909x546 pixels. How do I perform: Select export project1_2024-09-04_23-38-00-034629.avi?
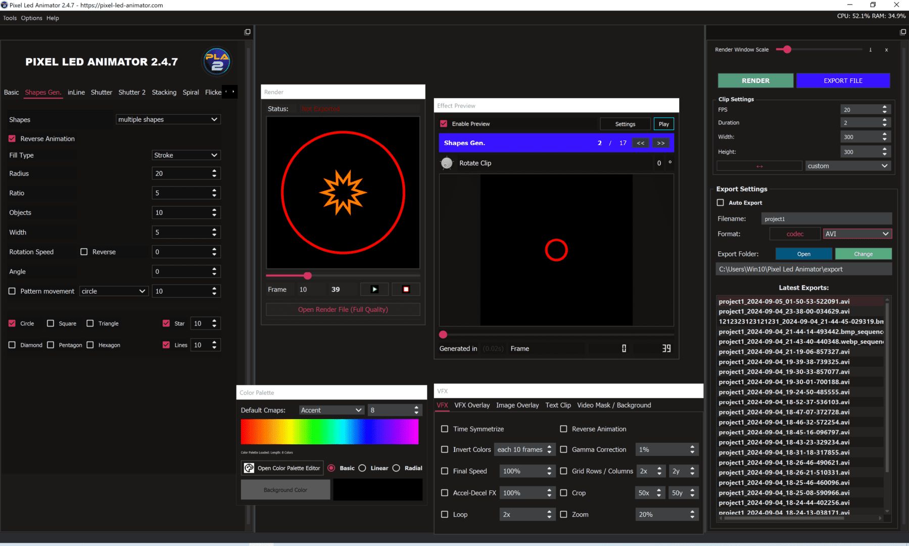(x=784, y=311)
